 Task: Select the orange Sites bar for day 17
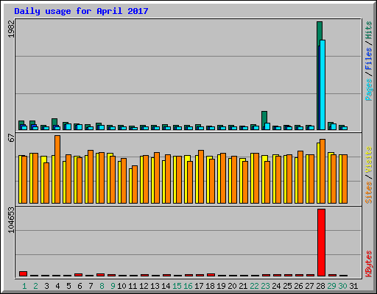pyautogui.click(x=201, y=176)
